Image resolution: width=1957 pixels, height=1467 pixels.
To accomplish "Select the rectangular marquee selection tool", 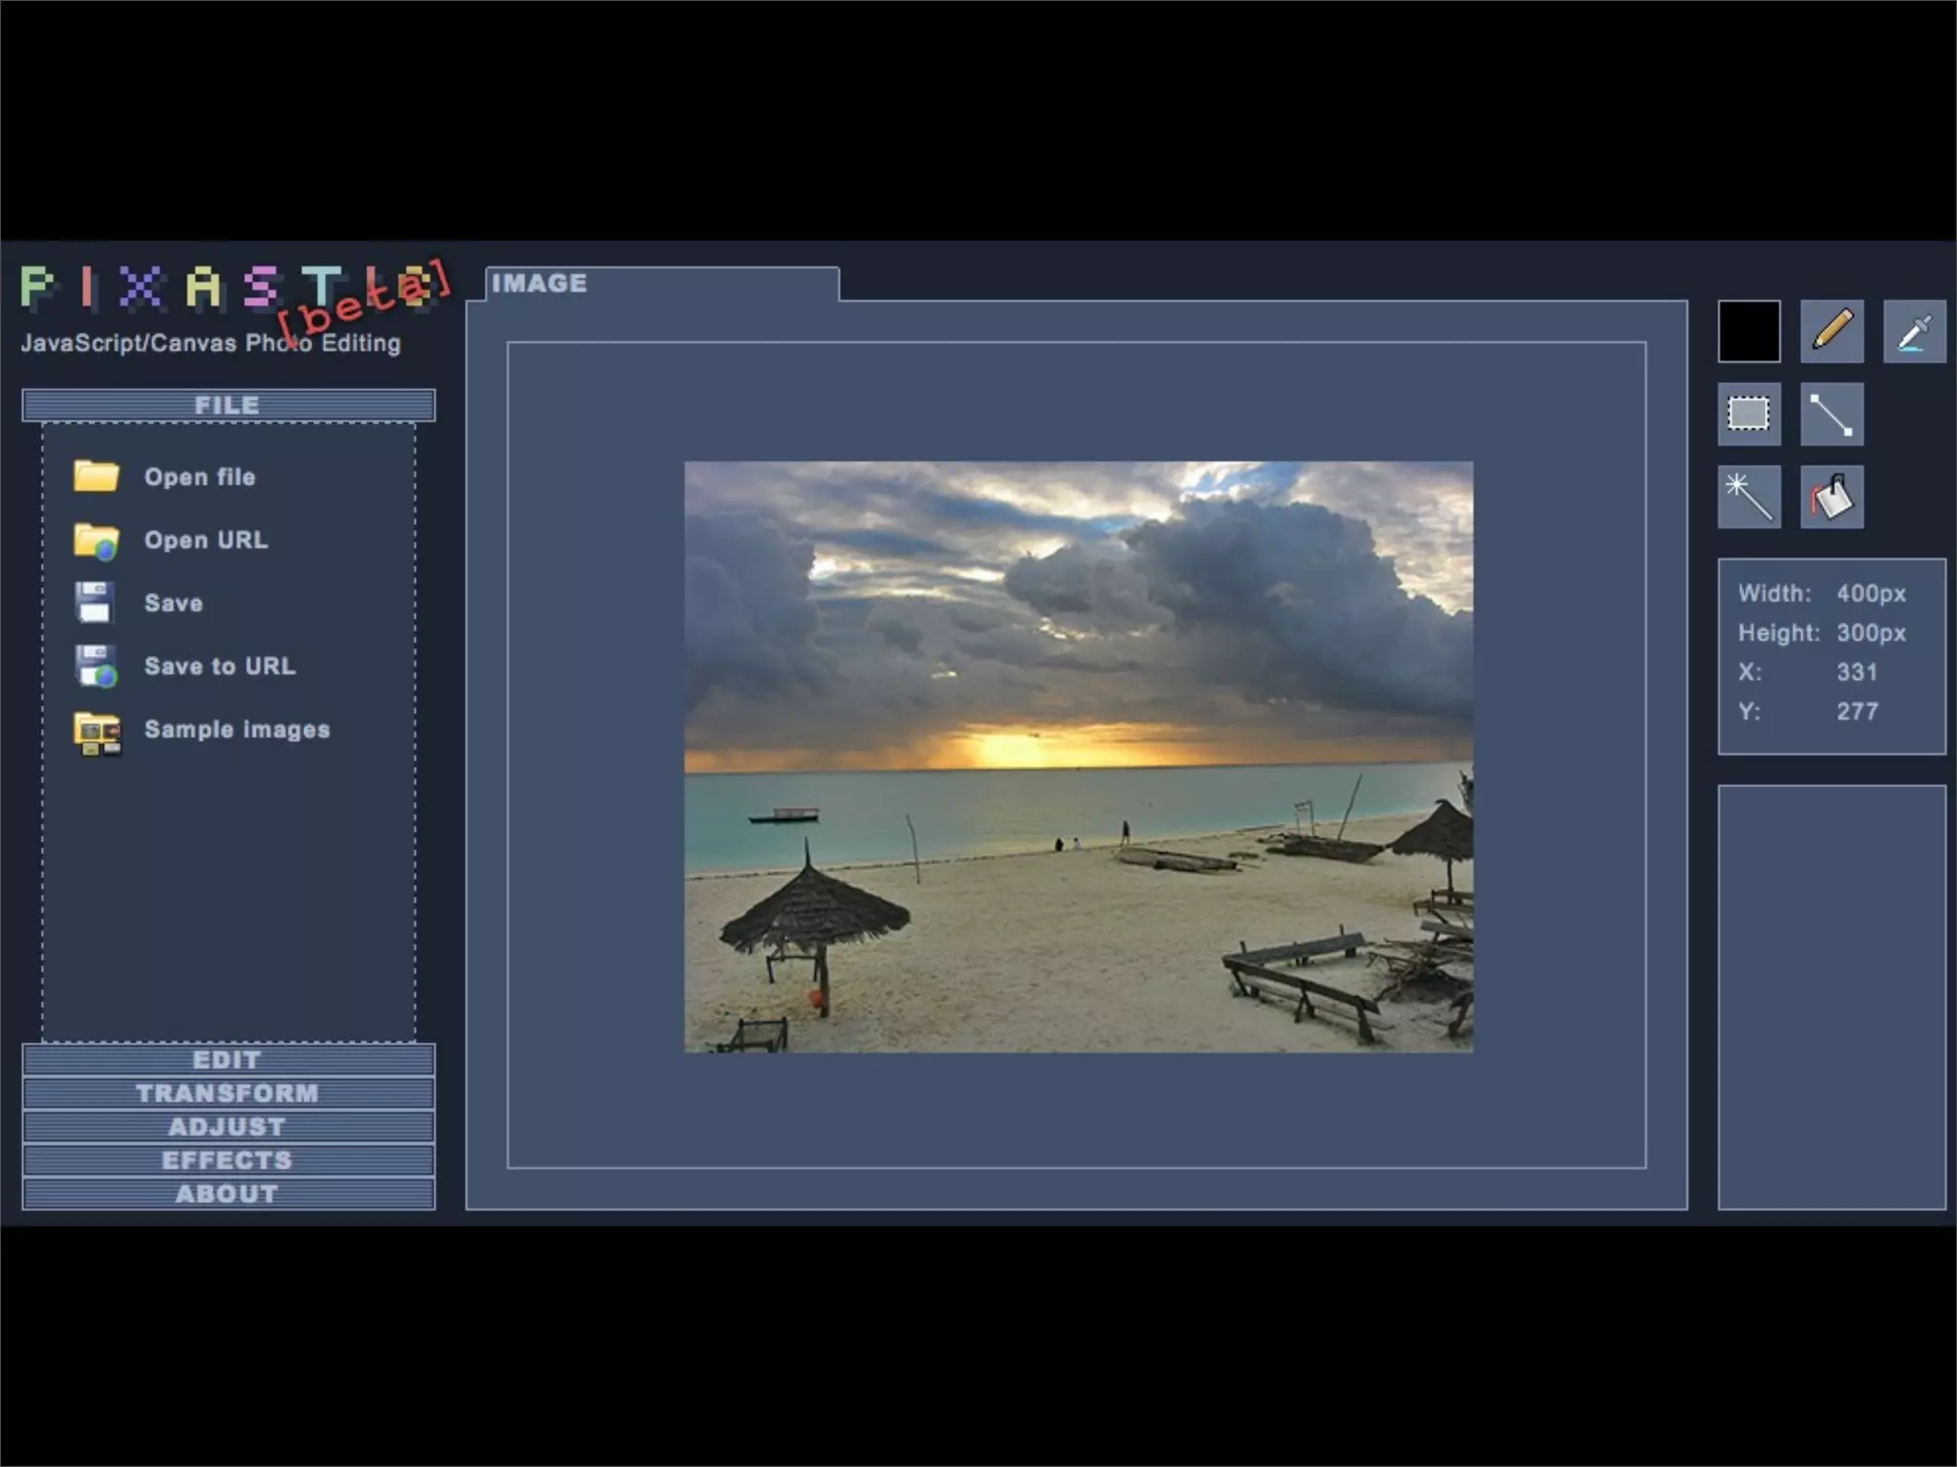I will pos(1749,414).
